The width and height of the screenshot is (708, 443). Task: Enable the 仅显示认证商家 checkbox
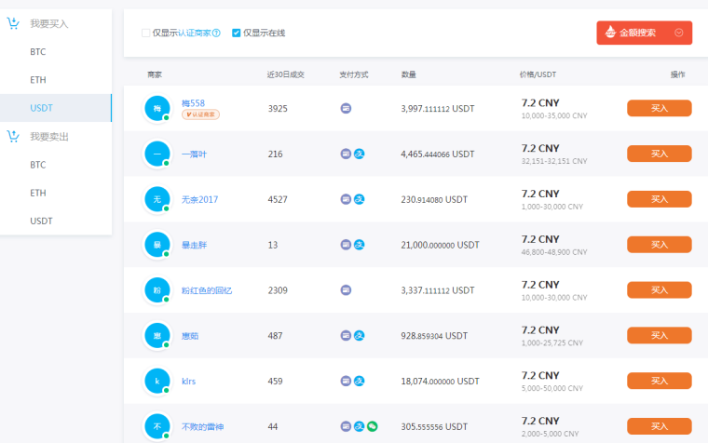click(x=146, y=34)
